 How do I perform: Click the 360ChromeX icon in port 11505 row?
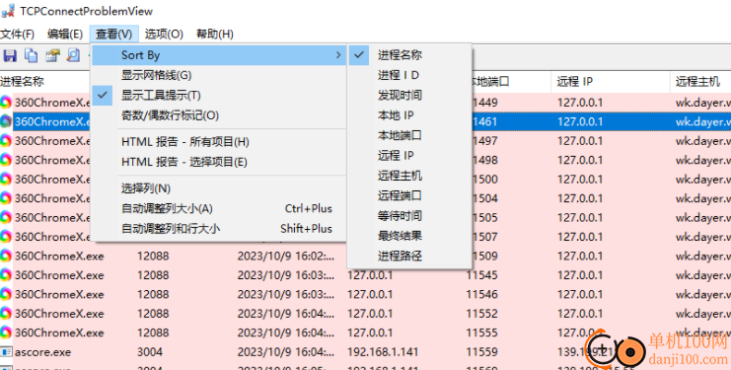[6, 218]
